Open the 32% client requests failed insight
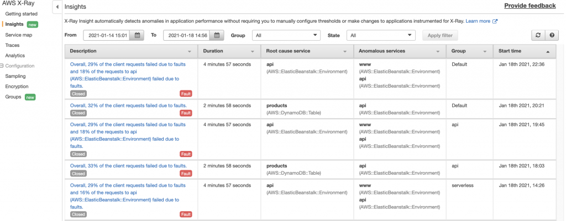The image size is (566, 221). [128, 105]
